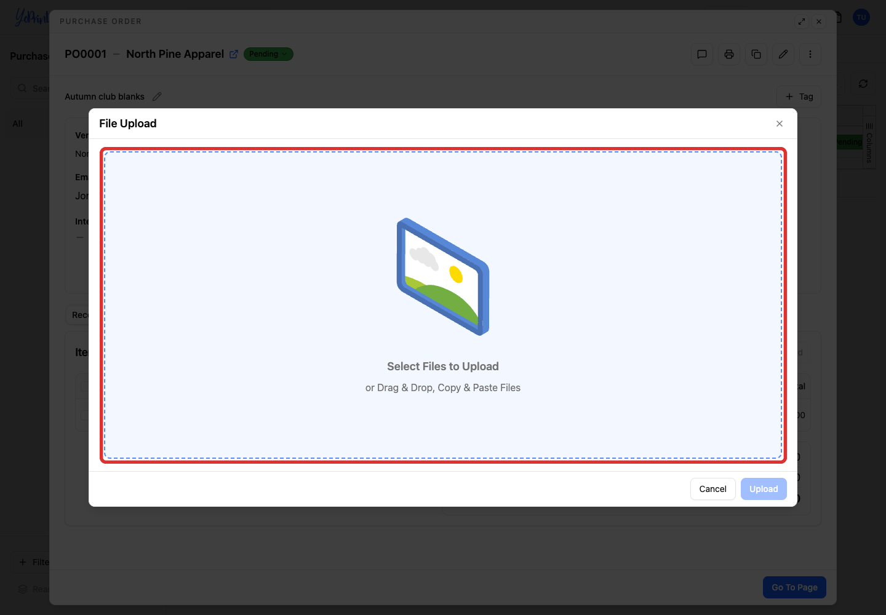Viewport: 886px width, 615px height.
Task: Click the North Pine Apparel vendor name
Action: [175, 54]
